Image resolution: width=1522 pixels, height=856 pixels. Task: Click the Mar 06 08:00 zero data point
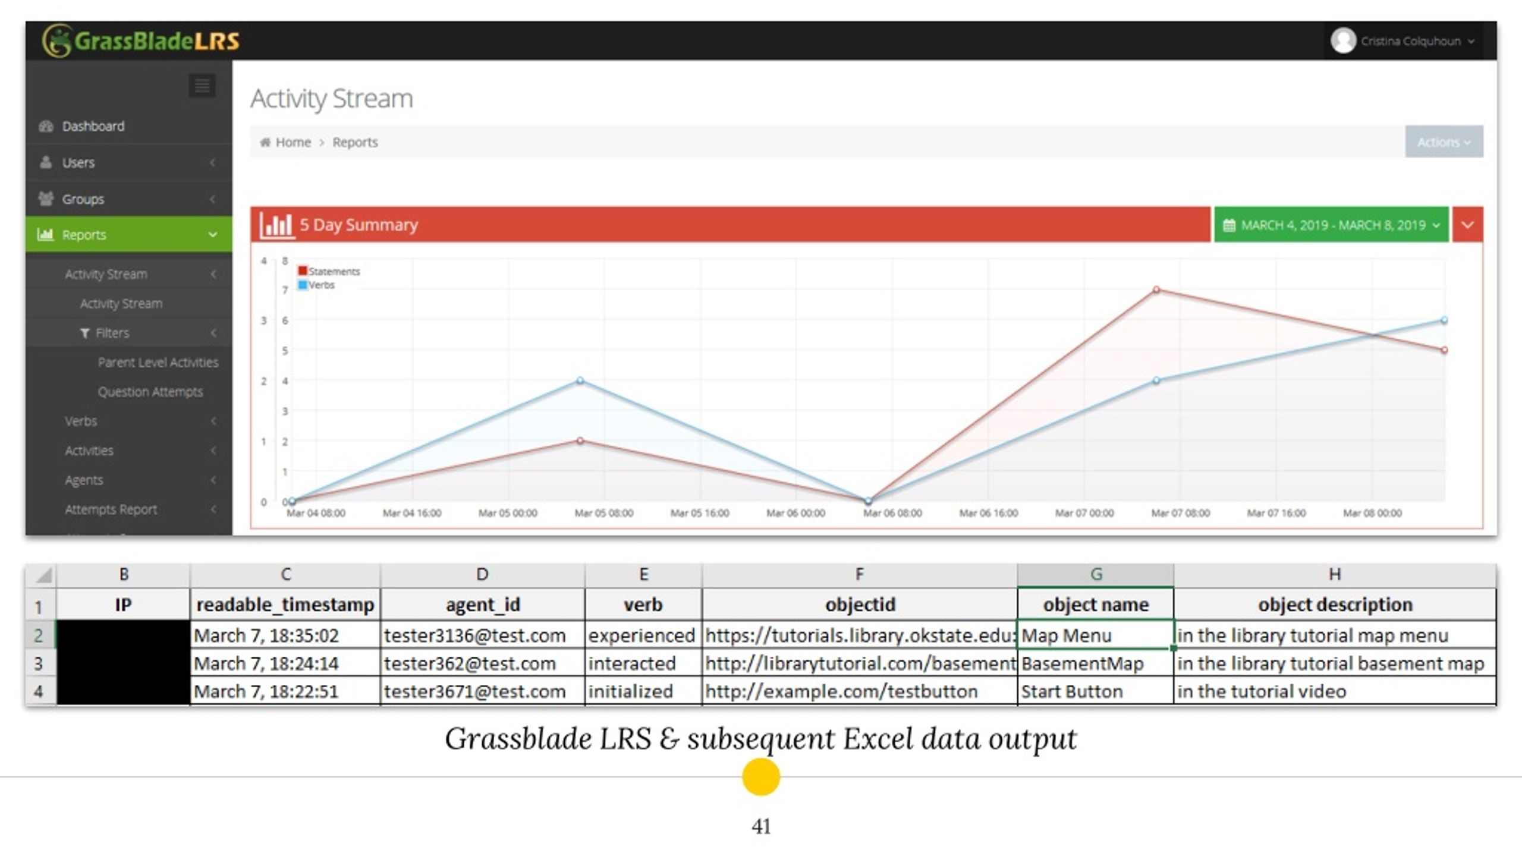click(868, 501)
